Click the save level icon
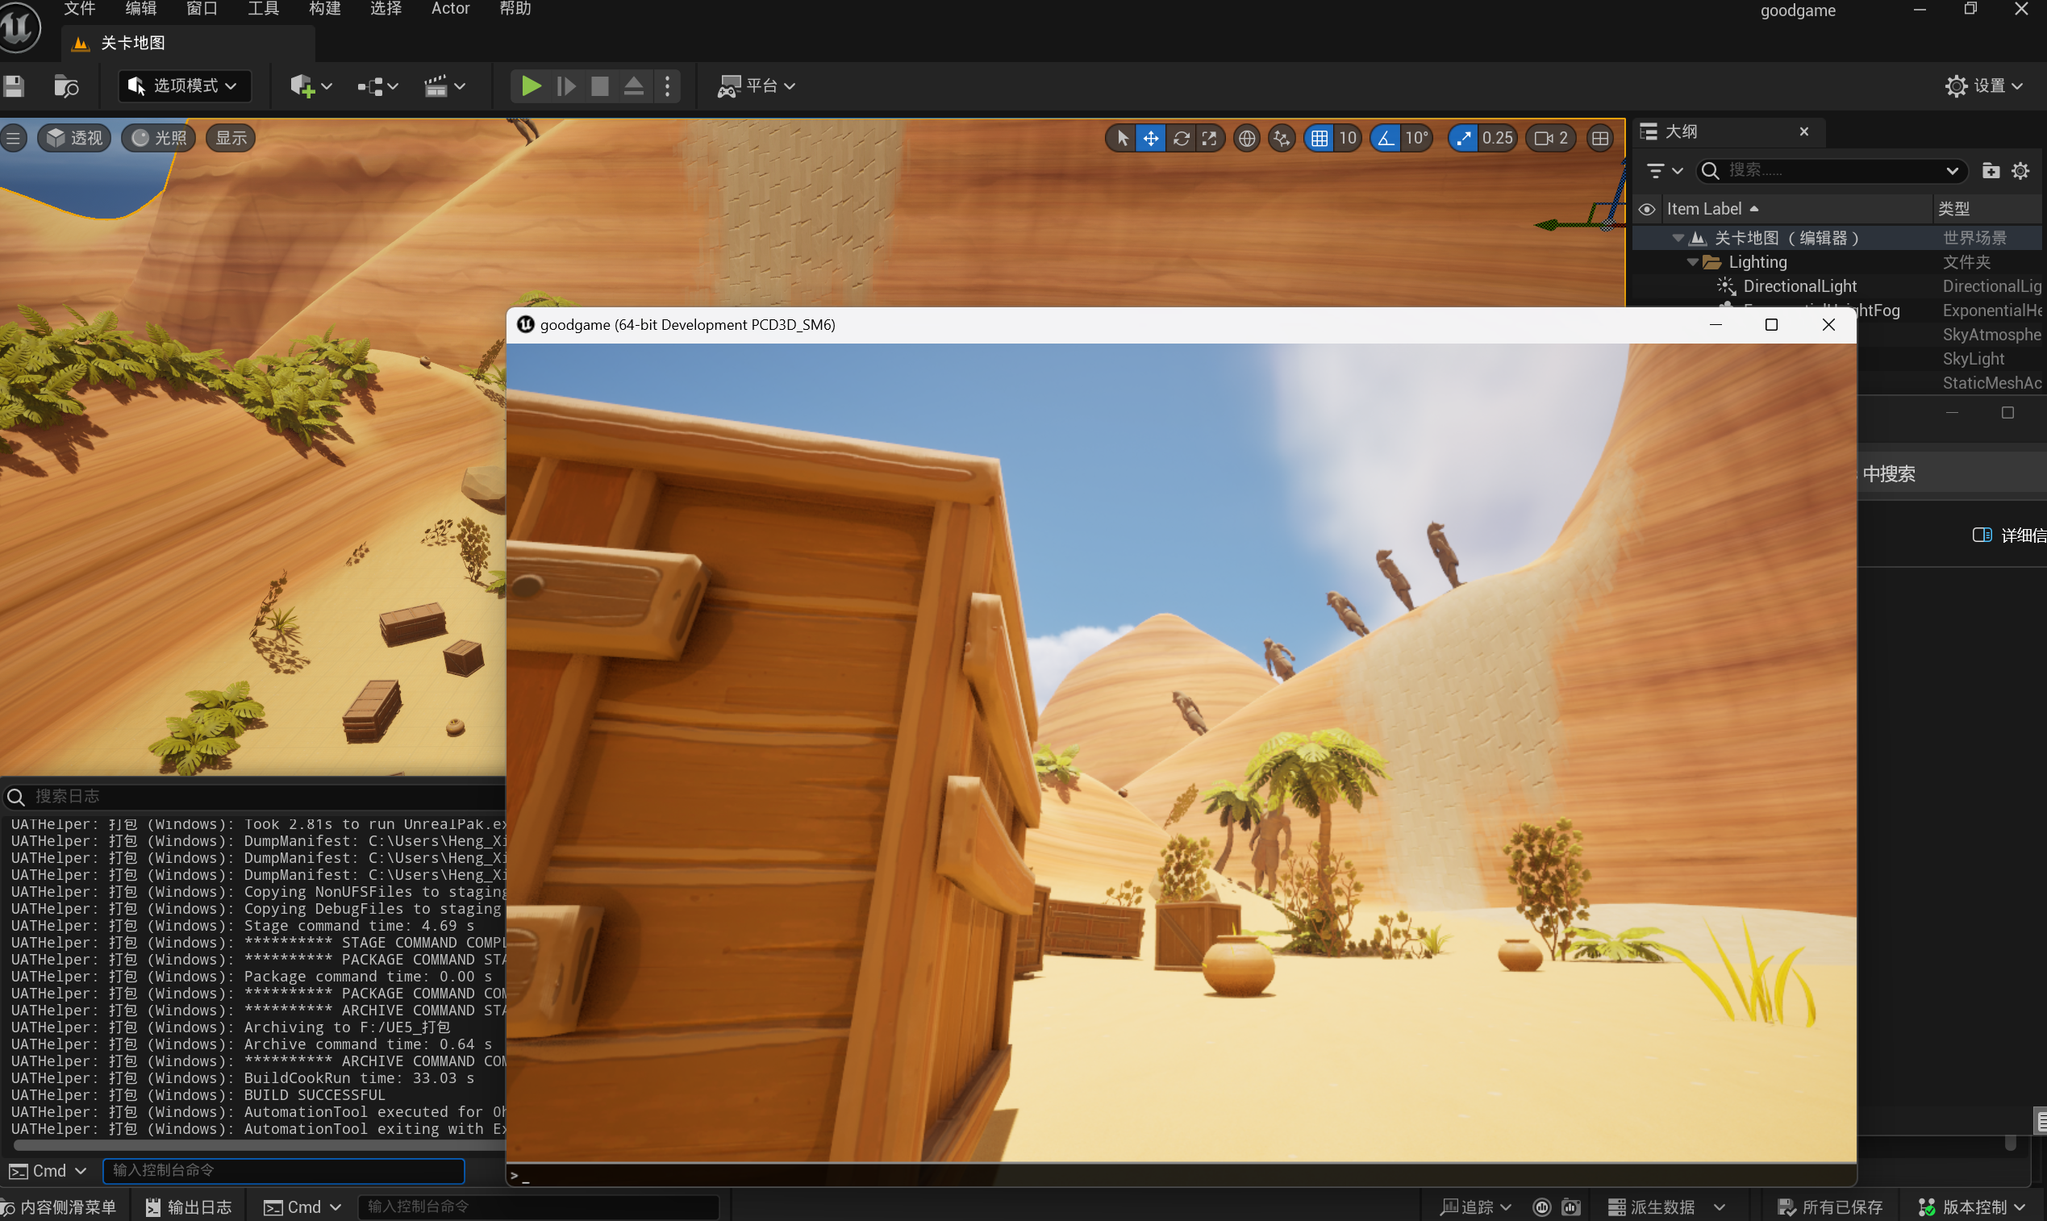 (14, 85)
